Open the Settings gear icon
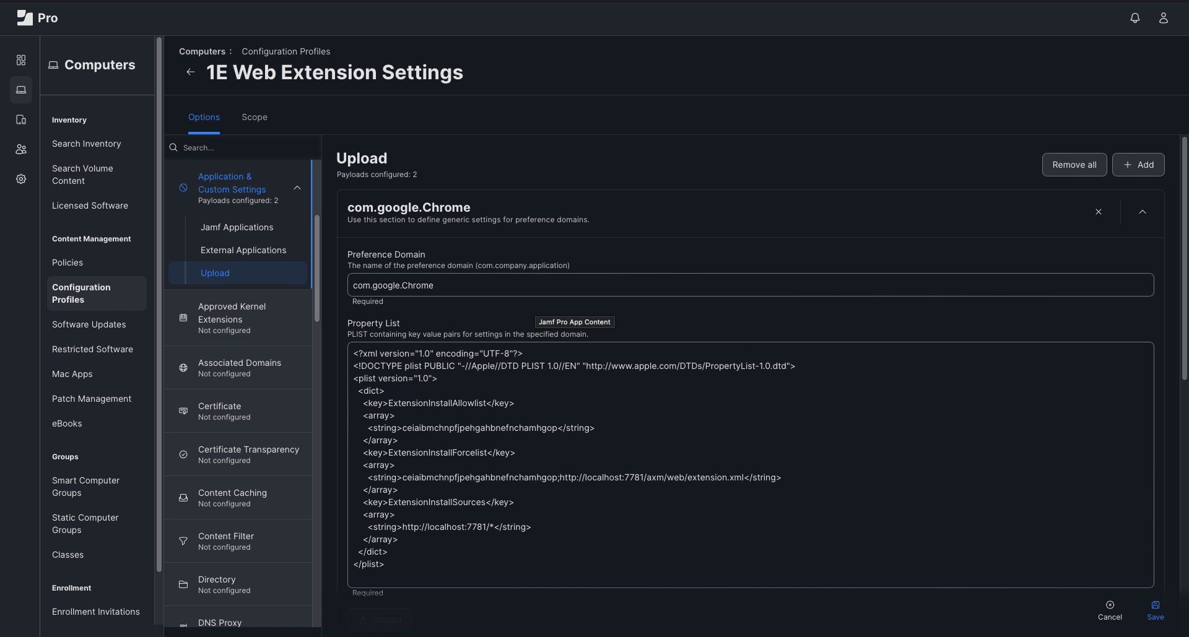1189x637 pixels. [21, 179]
